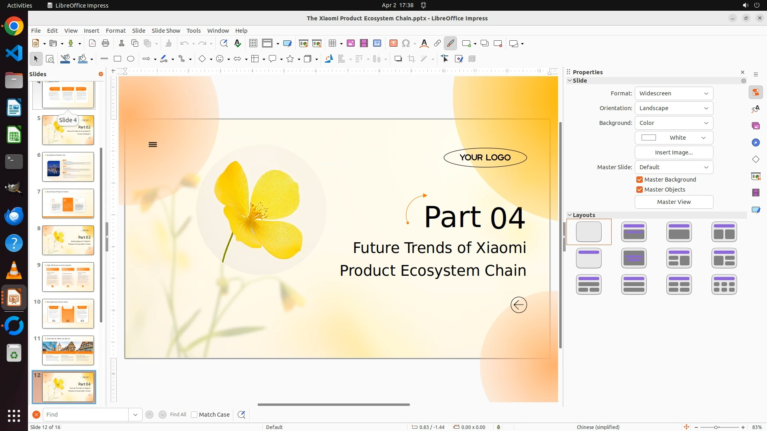Viewport: 767px width, 431px height.
Task: Uncheck the Master Objects checkbox
Action: click(x=640, y=190)
